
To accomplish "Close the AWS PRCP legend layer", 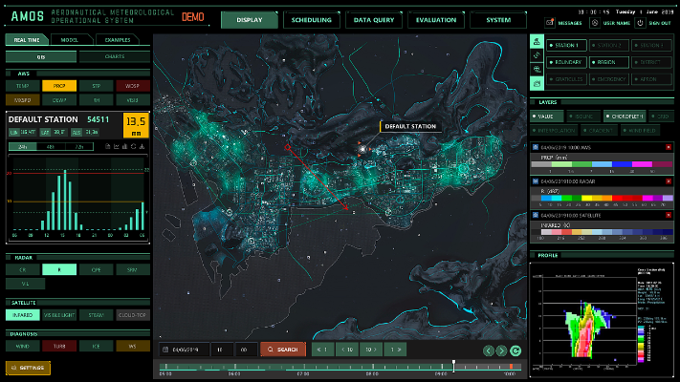I will coord(669,147).
